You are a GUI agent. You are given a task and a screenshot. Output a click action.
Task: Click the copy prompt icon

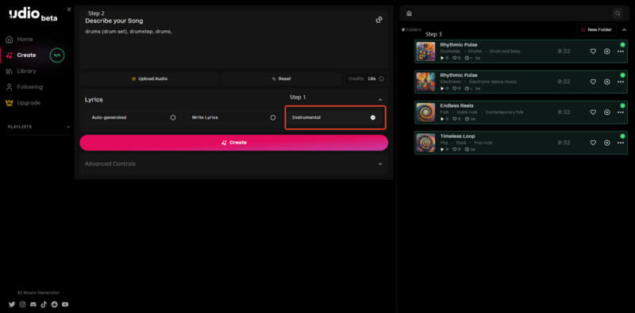click(x=379, y=20)
